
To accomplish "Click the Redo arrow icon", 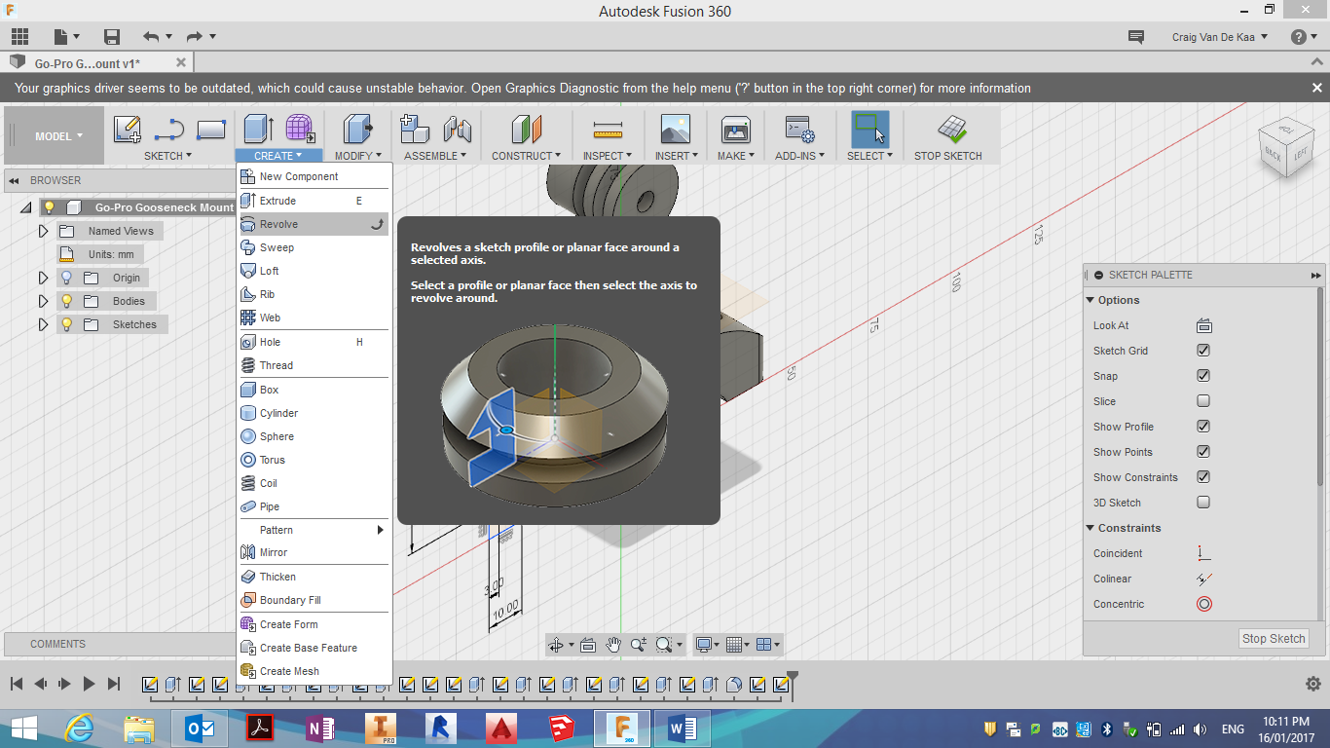I will [x=194, y=37].
